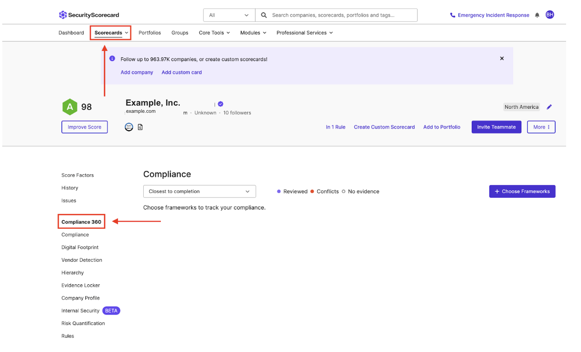Go to the Dashboard tab

[71, 33]
